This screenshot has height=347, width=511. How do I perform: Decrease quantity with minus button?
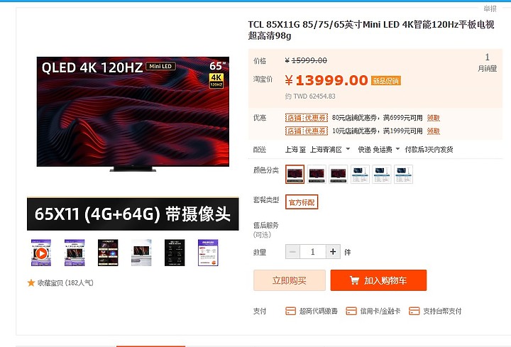tap(292, 252)
